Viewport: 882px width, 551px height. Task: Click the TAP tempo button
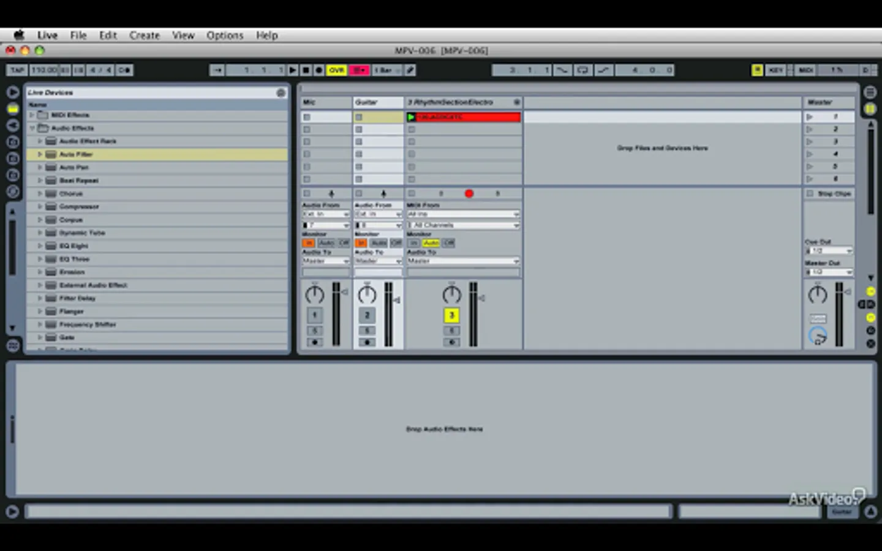(x=17, y=70)
